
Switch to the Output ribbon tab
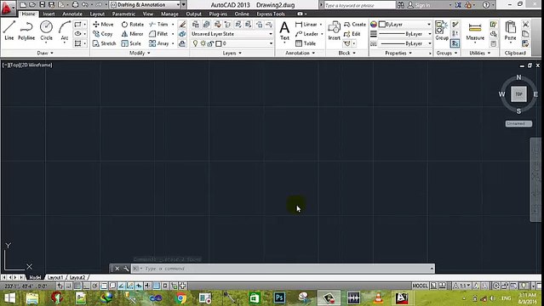pyautogui.click(x=193, y=14)
